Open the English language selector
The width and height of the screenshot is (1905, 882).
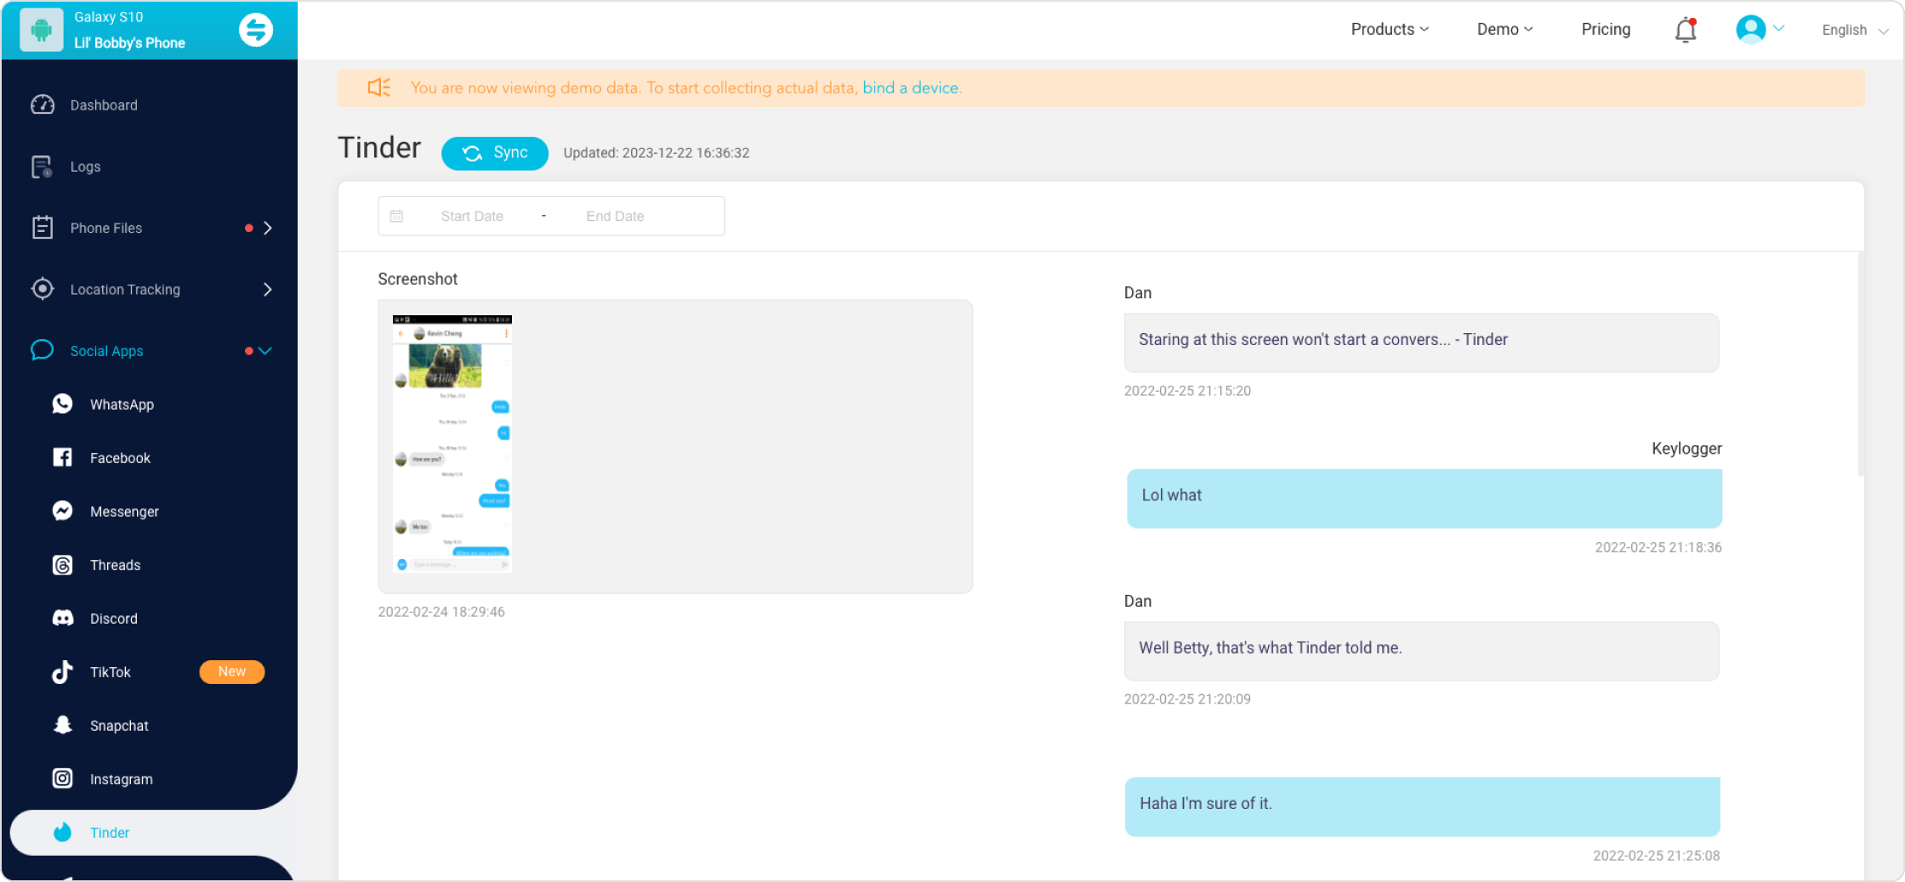pos(1855,30)
